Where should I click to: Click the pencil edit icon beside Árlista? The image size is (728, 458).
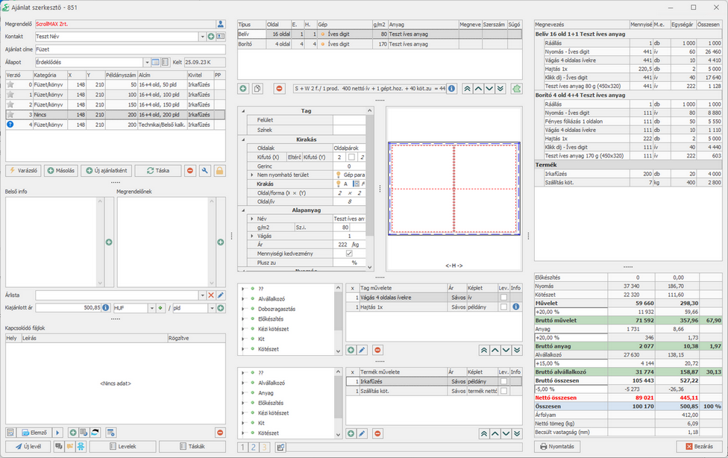coord(221,295)
